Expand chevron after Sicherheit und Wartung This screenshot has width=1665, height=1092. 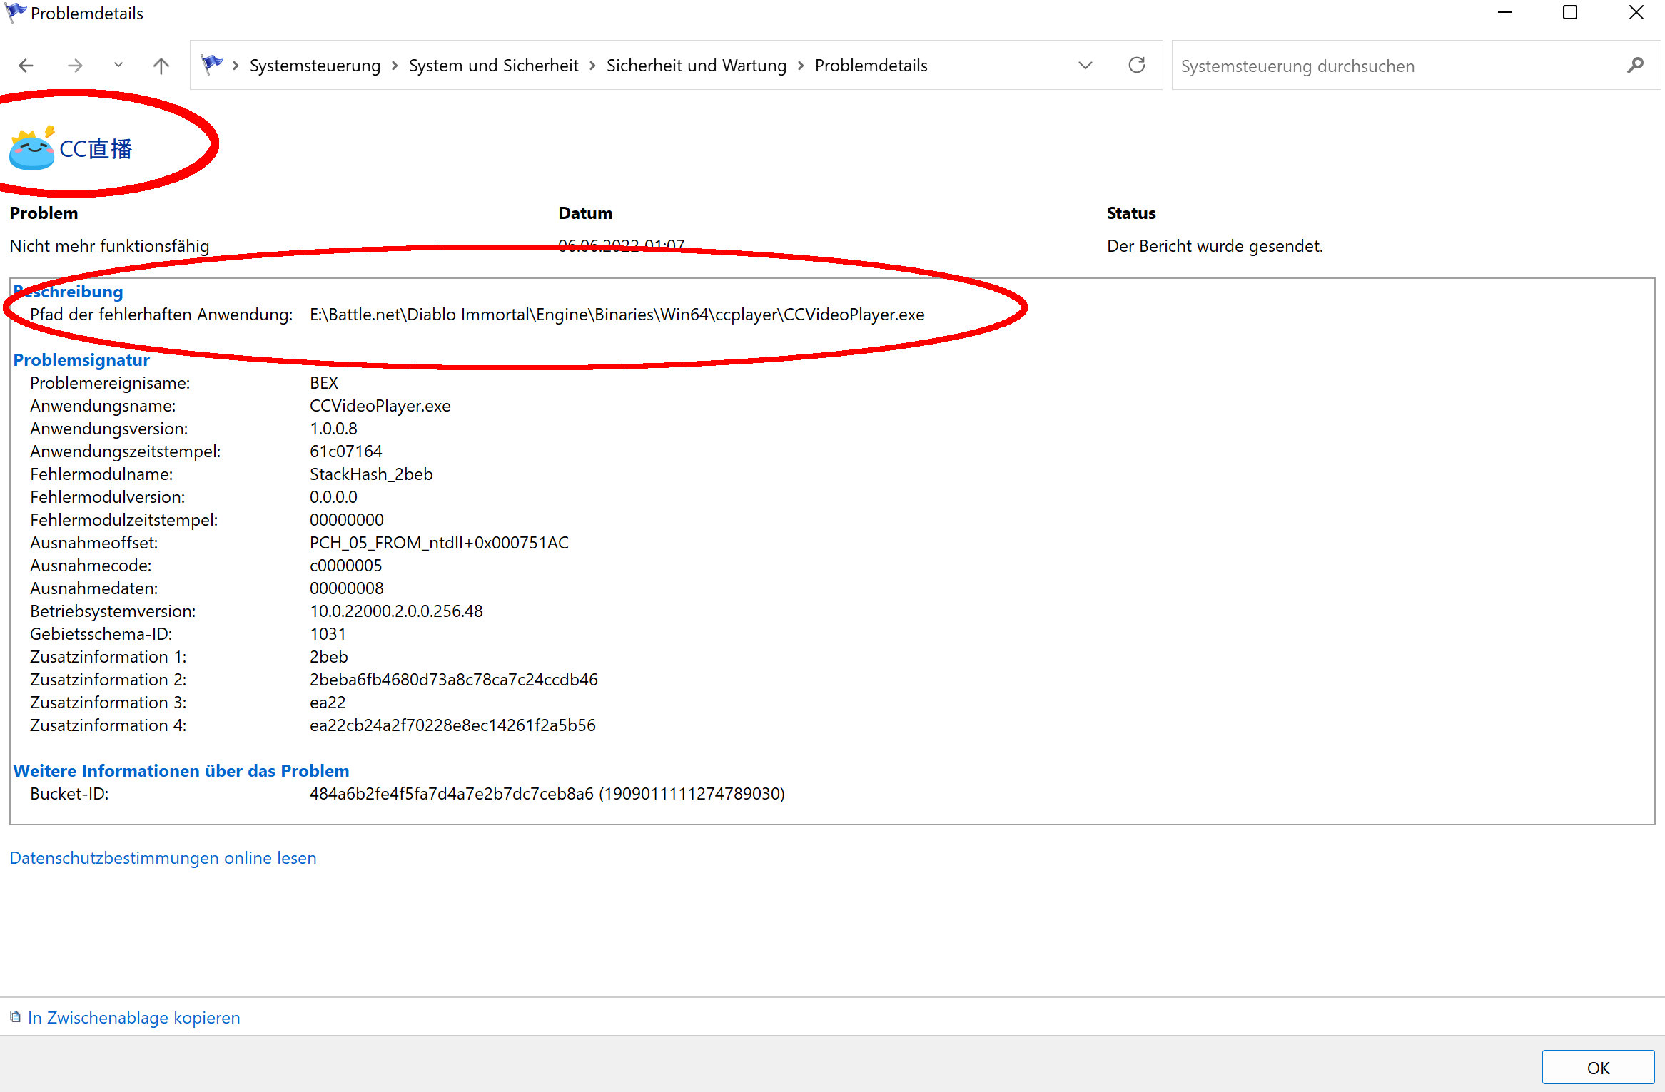pos(801,66)
